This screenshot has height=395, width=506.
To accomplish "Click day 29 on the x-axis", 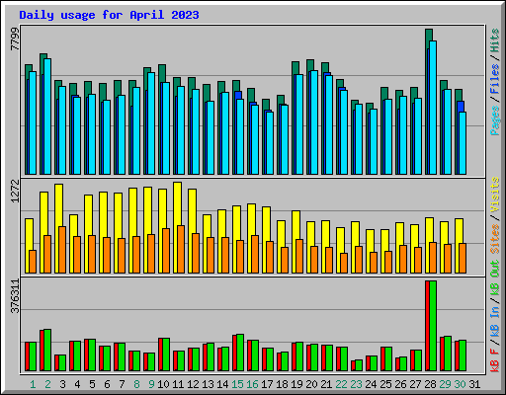I will [x=445, y=384].
